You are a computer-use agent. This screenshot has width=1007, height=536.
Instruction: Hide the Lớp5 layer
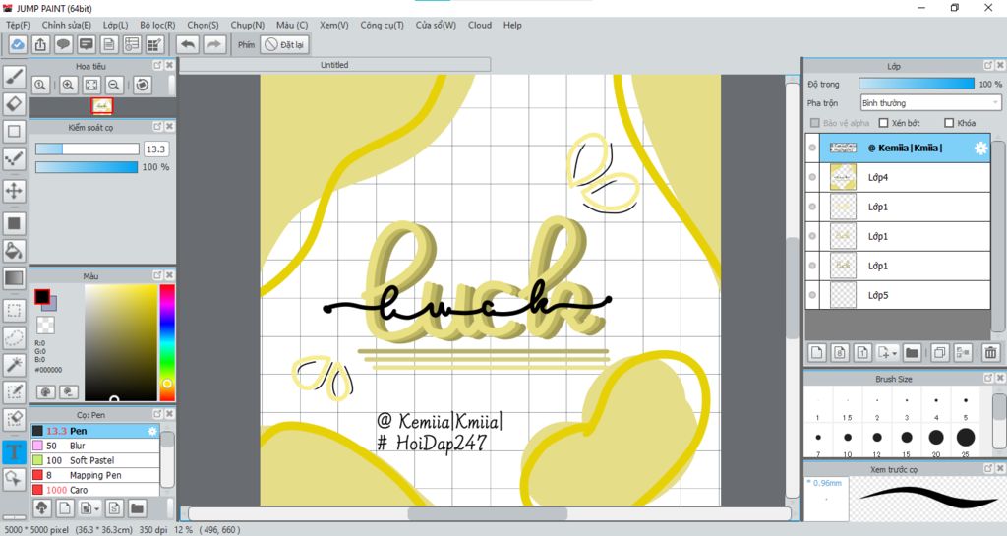812,295
